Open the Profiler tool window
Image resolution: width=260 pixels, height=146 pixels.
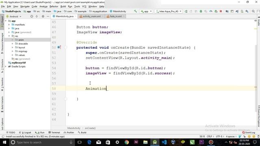(x=69, y=133)
